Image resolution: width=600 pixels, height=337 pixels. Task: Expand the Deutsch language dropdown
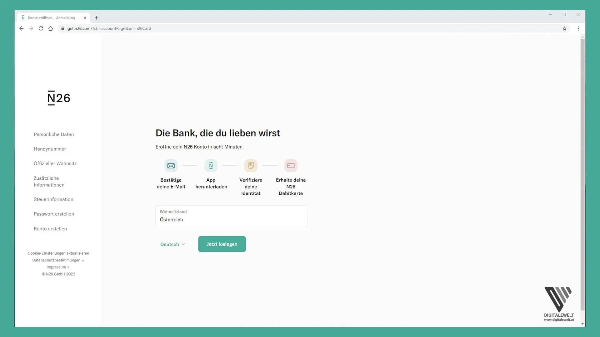tap(172, 244)
